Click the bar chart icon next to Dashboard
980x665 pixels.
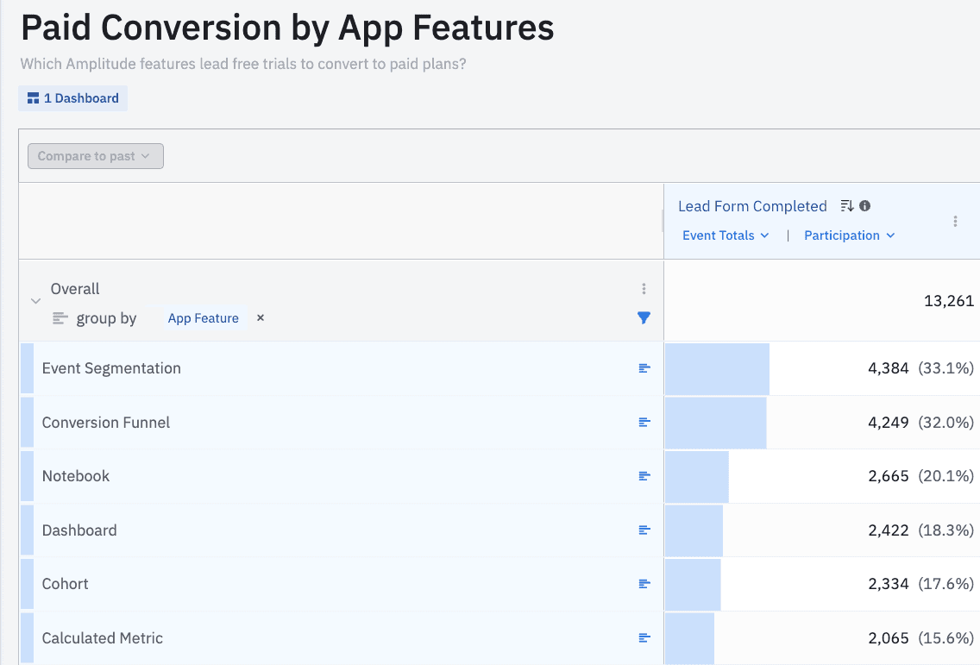(x=644, y=530)
